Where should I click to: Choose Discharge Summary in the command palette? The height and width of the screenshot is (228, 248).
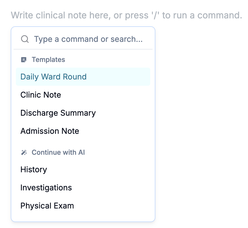pyautogui.click(x=58, y=113)
